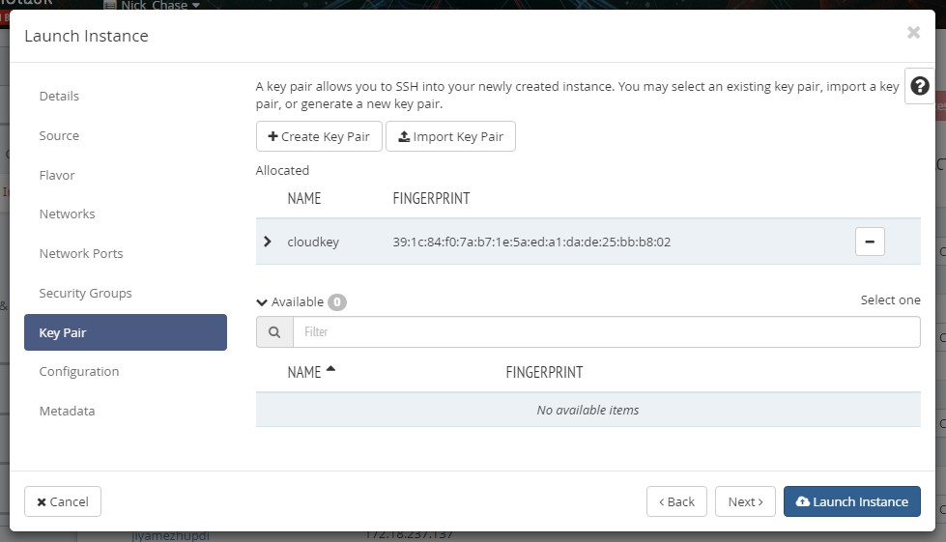Go to the Security Groups step

pyautogui.click(x=85, y=293)
